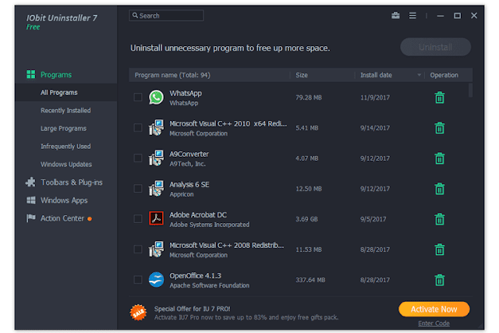
Task: Click in the Search input field
Action: tap(166, 16)
